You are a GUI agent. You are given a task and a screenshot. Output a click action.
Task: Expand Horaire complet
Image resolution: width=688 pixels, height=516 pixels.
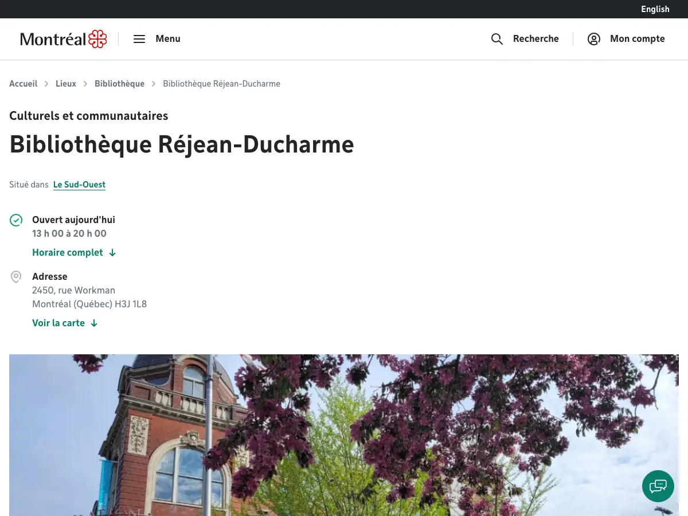[68, 253]
